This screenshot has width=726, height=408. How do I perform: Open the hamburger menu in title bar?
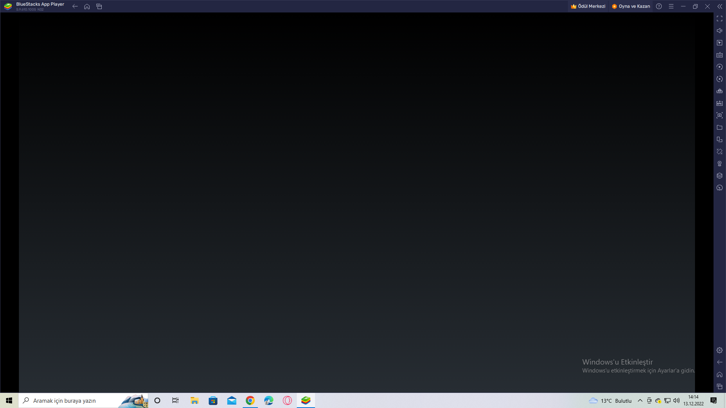coord(671,6)
